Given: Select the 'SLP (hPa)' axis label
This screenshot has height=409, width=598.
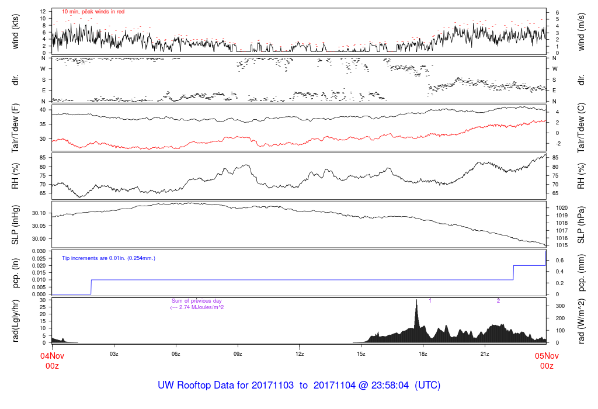Looking at the screenshot, I should [581, 225].
